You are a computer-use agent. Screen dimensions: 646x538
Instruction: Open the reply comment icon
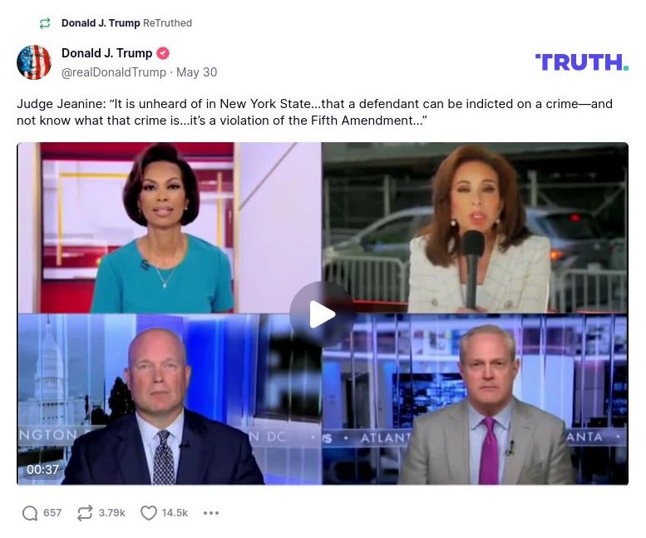30,513
